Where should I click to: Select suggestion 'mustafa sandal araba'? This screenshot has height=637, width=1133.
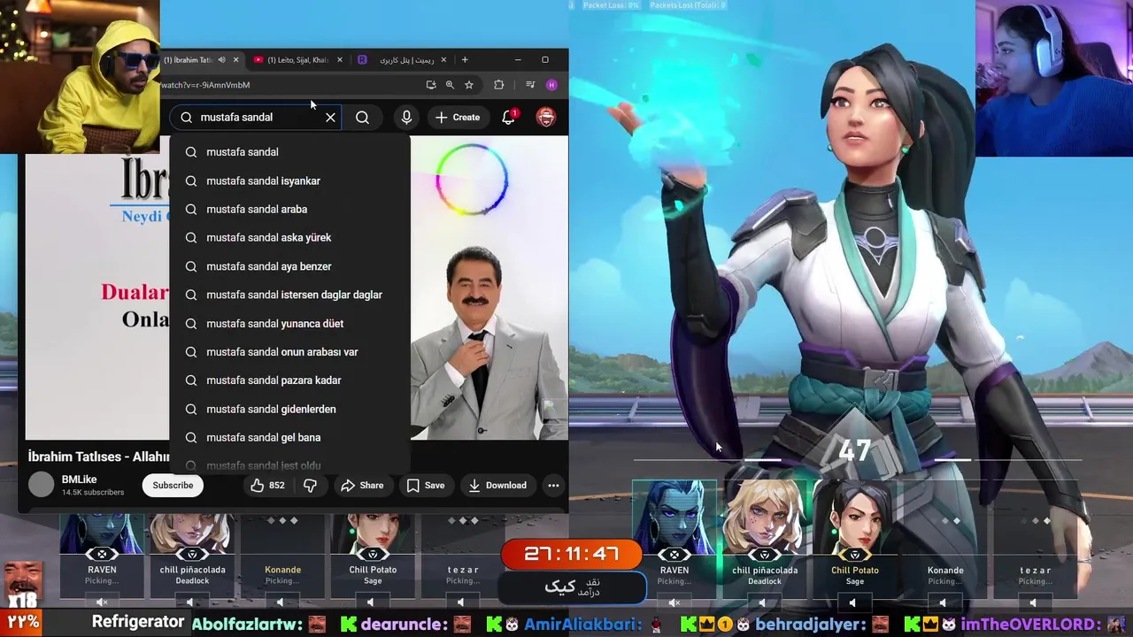[289, 209]
